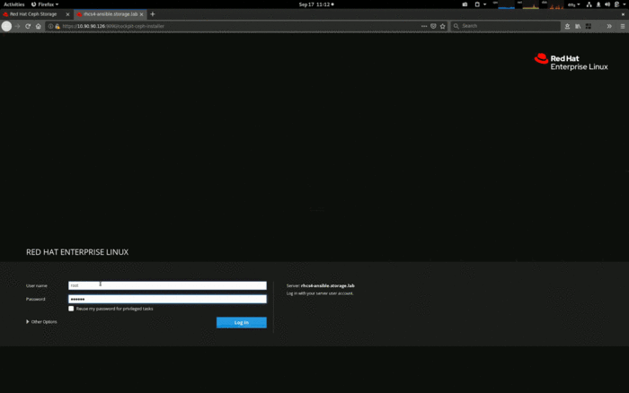Expand Other Options disclosure triangle

(x=28, y=321)
